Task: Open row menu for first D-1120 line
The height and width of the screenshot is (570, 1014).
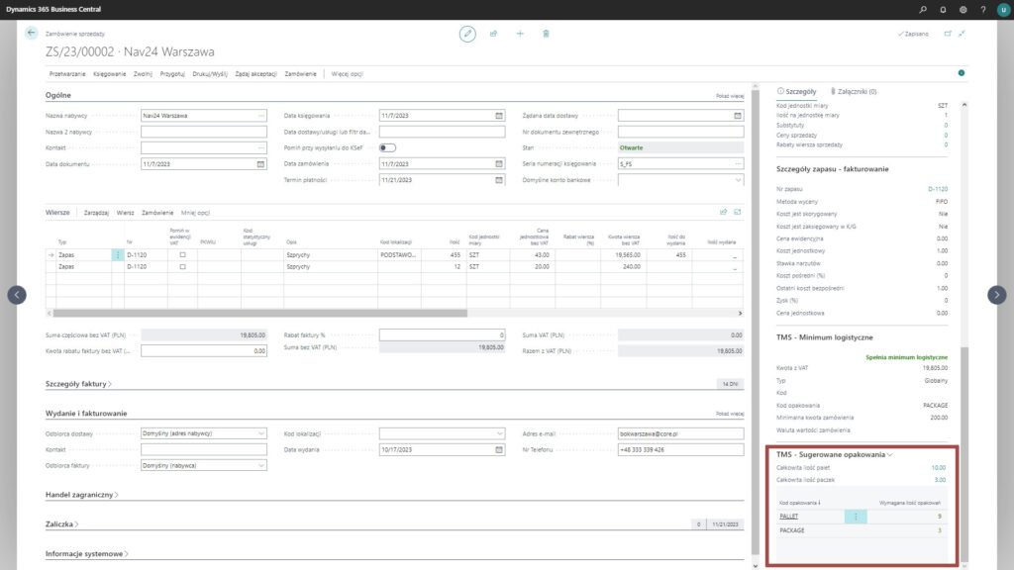Action: (x=117, y=255)
